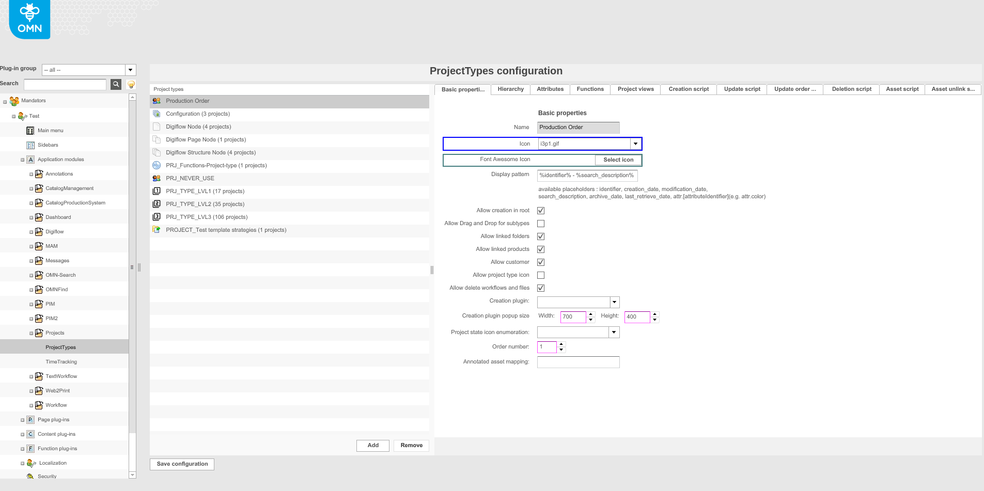
Task: Switch to the Hierarchy tab
Action: 510,89
